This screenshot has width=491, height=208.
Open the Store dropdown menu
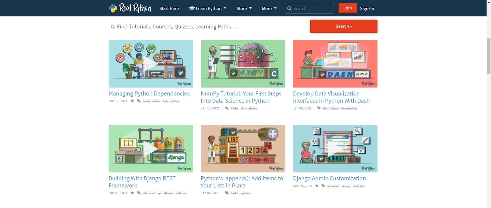(244, 9)
